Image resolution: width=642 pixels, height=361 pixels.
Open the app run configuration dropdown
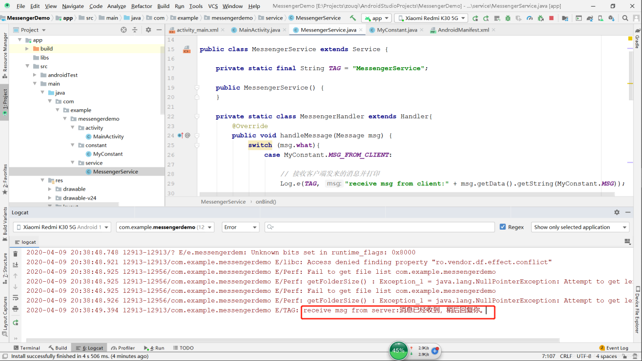(376, 18)
